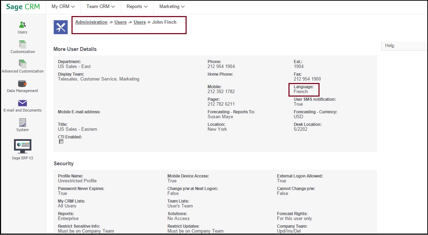Image resolution: width=428 pixels, height=235 pixels.
Task: Open the Users admin icon
Action: [x=23, y=25]
